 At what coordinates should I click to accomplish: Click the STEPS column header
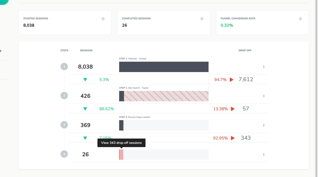click(x=64, y=50)
